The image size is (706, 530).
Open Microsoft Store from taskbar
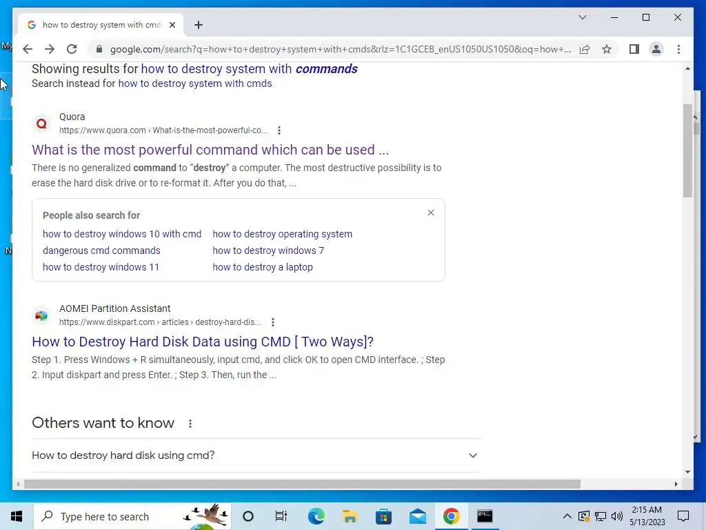pyautogui.click(x=383, y=516)
